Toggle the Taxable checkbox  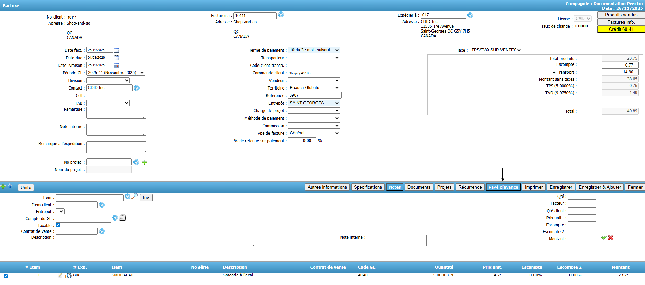pyautogui.click(x=58, y=225)
